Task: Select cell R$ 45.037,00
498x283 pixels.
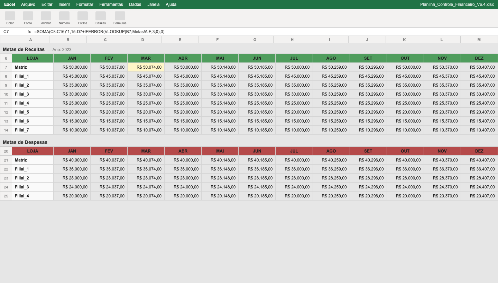Action: coord(109,76)
